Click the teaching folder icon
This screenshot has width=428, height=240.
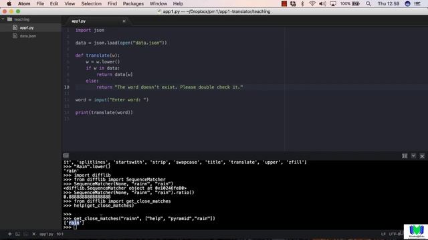[x=10, y=19]
